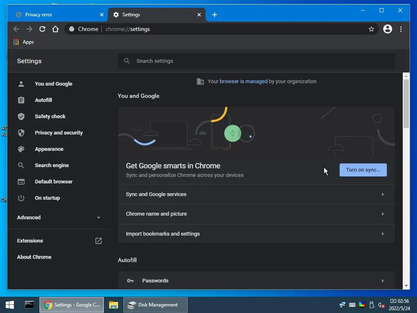Open a new tab with plus button
The width and height of the screenshot is (417, 313).
pyautogui.click(x=215, y=15)
